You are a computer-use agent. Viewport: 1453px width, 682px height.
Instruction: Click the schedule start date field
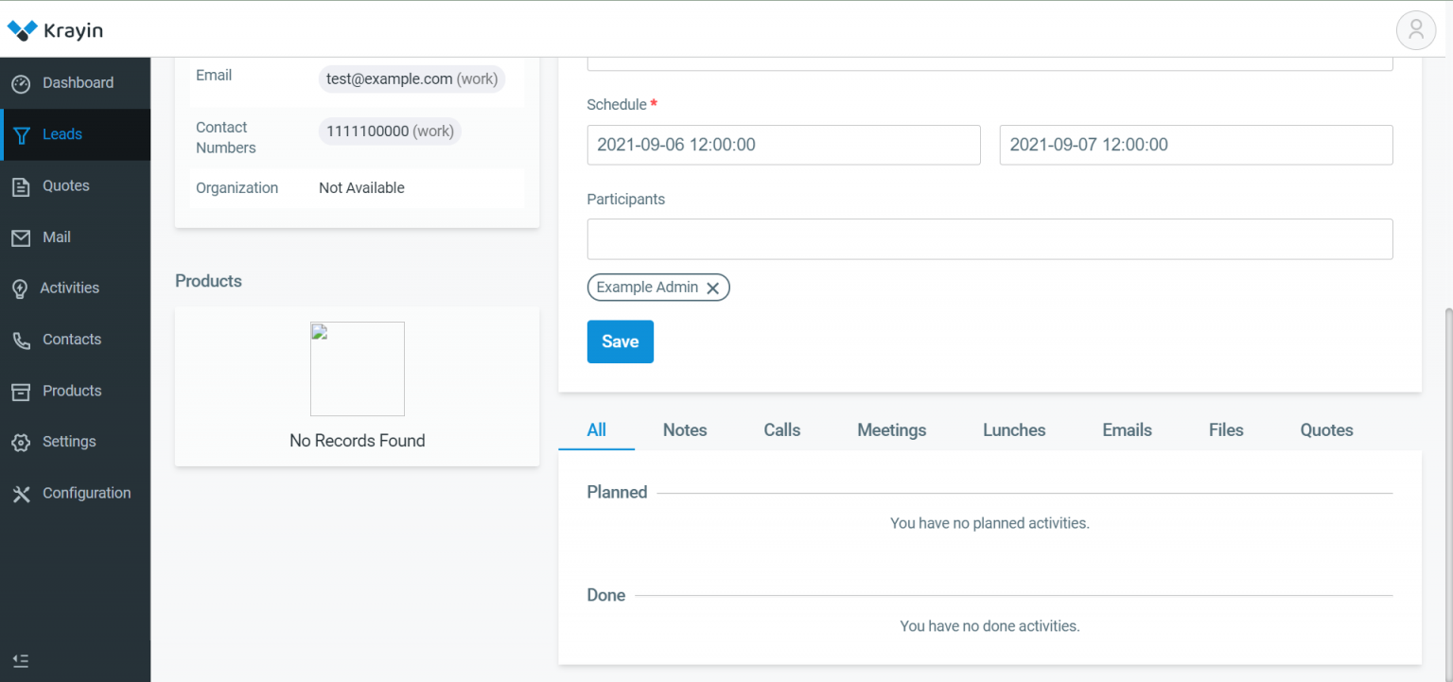783,145
